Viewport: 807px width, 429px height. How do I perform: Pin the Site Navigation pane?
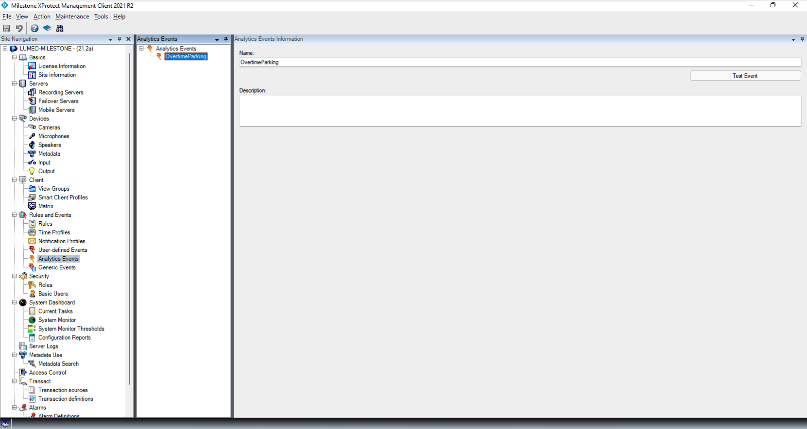pos(120,39)
